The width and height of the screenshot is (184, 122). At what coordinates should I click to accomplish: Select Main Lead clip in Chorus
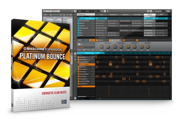tap(150, 35)
